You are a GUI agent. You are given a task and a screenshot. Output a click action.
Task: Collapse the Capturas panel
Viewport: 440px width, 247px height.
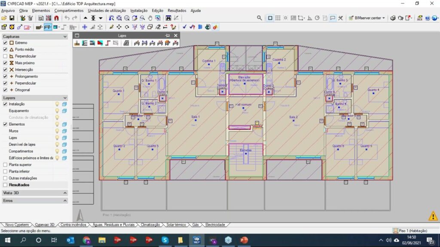(x=65, y=37)
